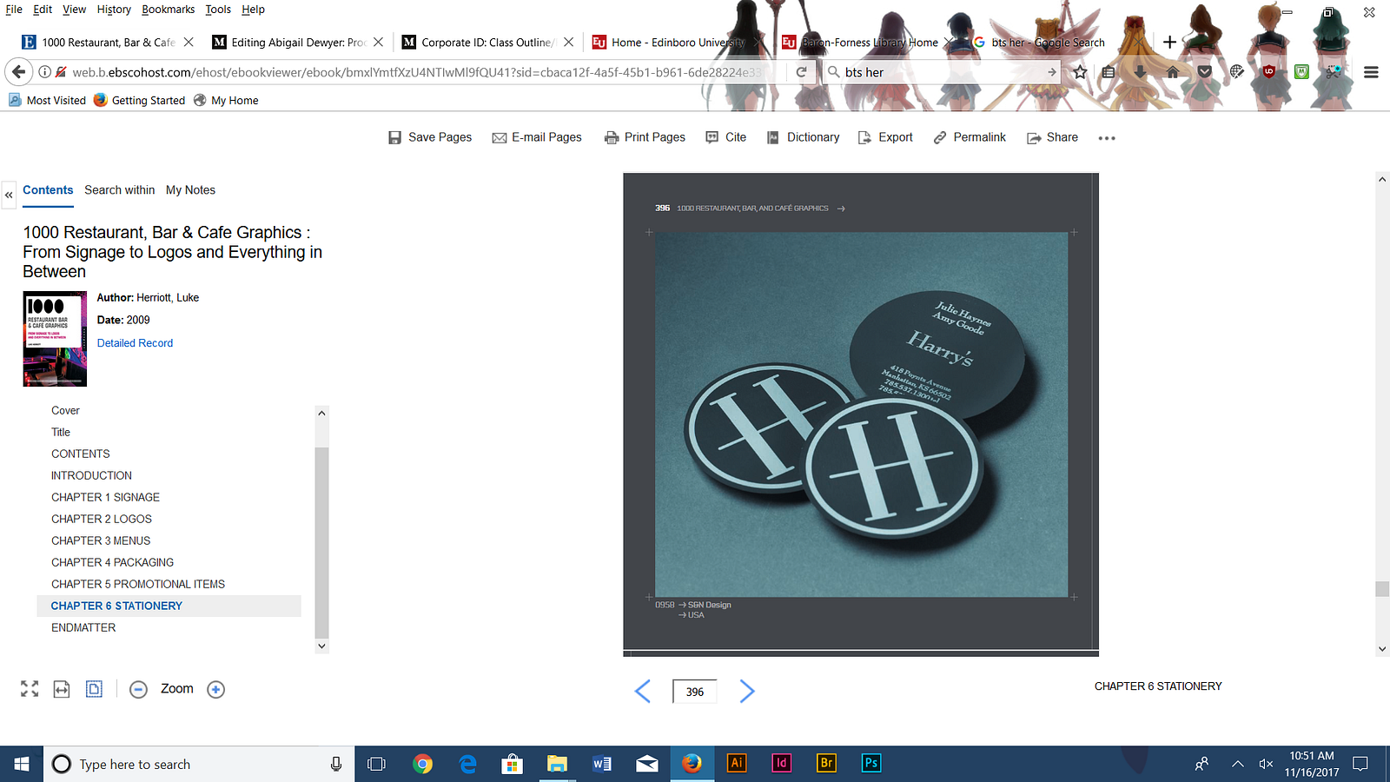
Task: Open the Dictionary tool
Action: pos(804,137)
